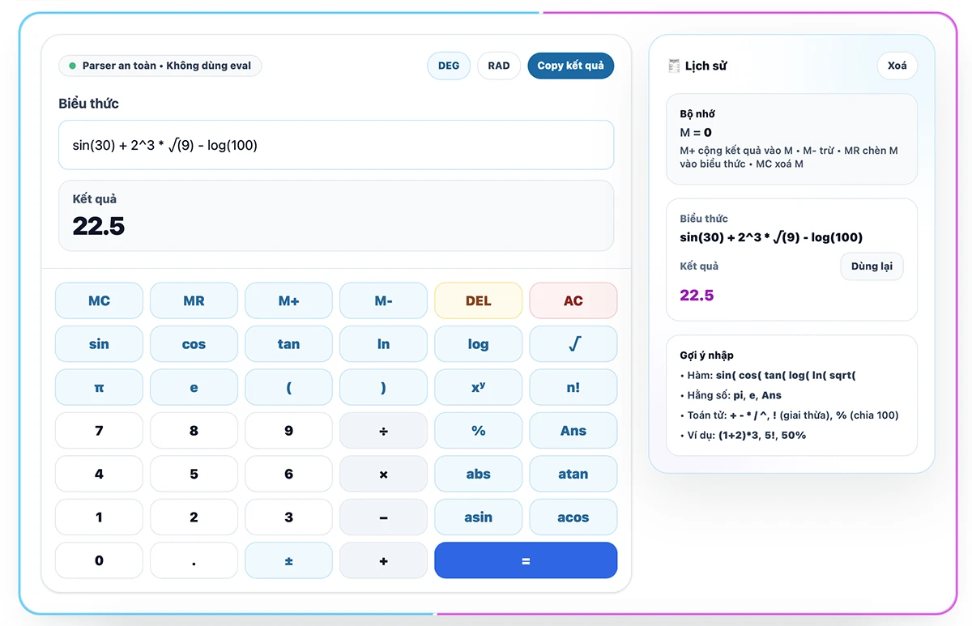Switch calculator to RAD mode
This screenshot has width=972, height=626.
pos(498,66)
